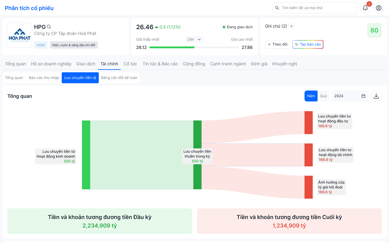Screen dimensions: 389x243
Task: Click the Tạo báo cáo button
Action: (308, 44)
